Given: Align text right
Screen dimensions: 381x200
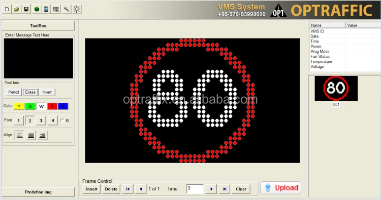Looking at the screenshot, I should [x=42, y=135].
